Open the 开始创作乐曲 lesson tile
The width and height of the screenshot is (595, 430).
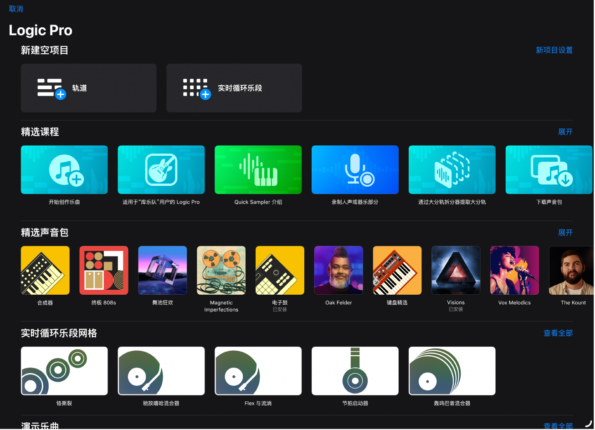pyautogui.click(x=64, y=170)
